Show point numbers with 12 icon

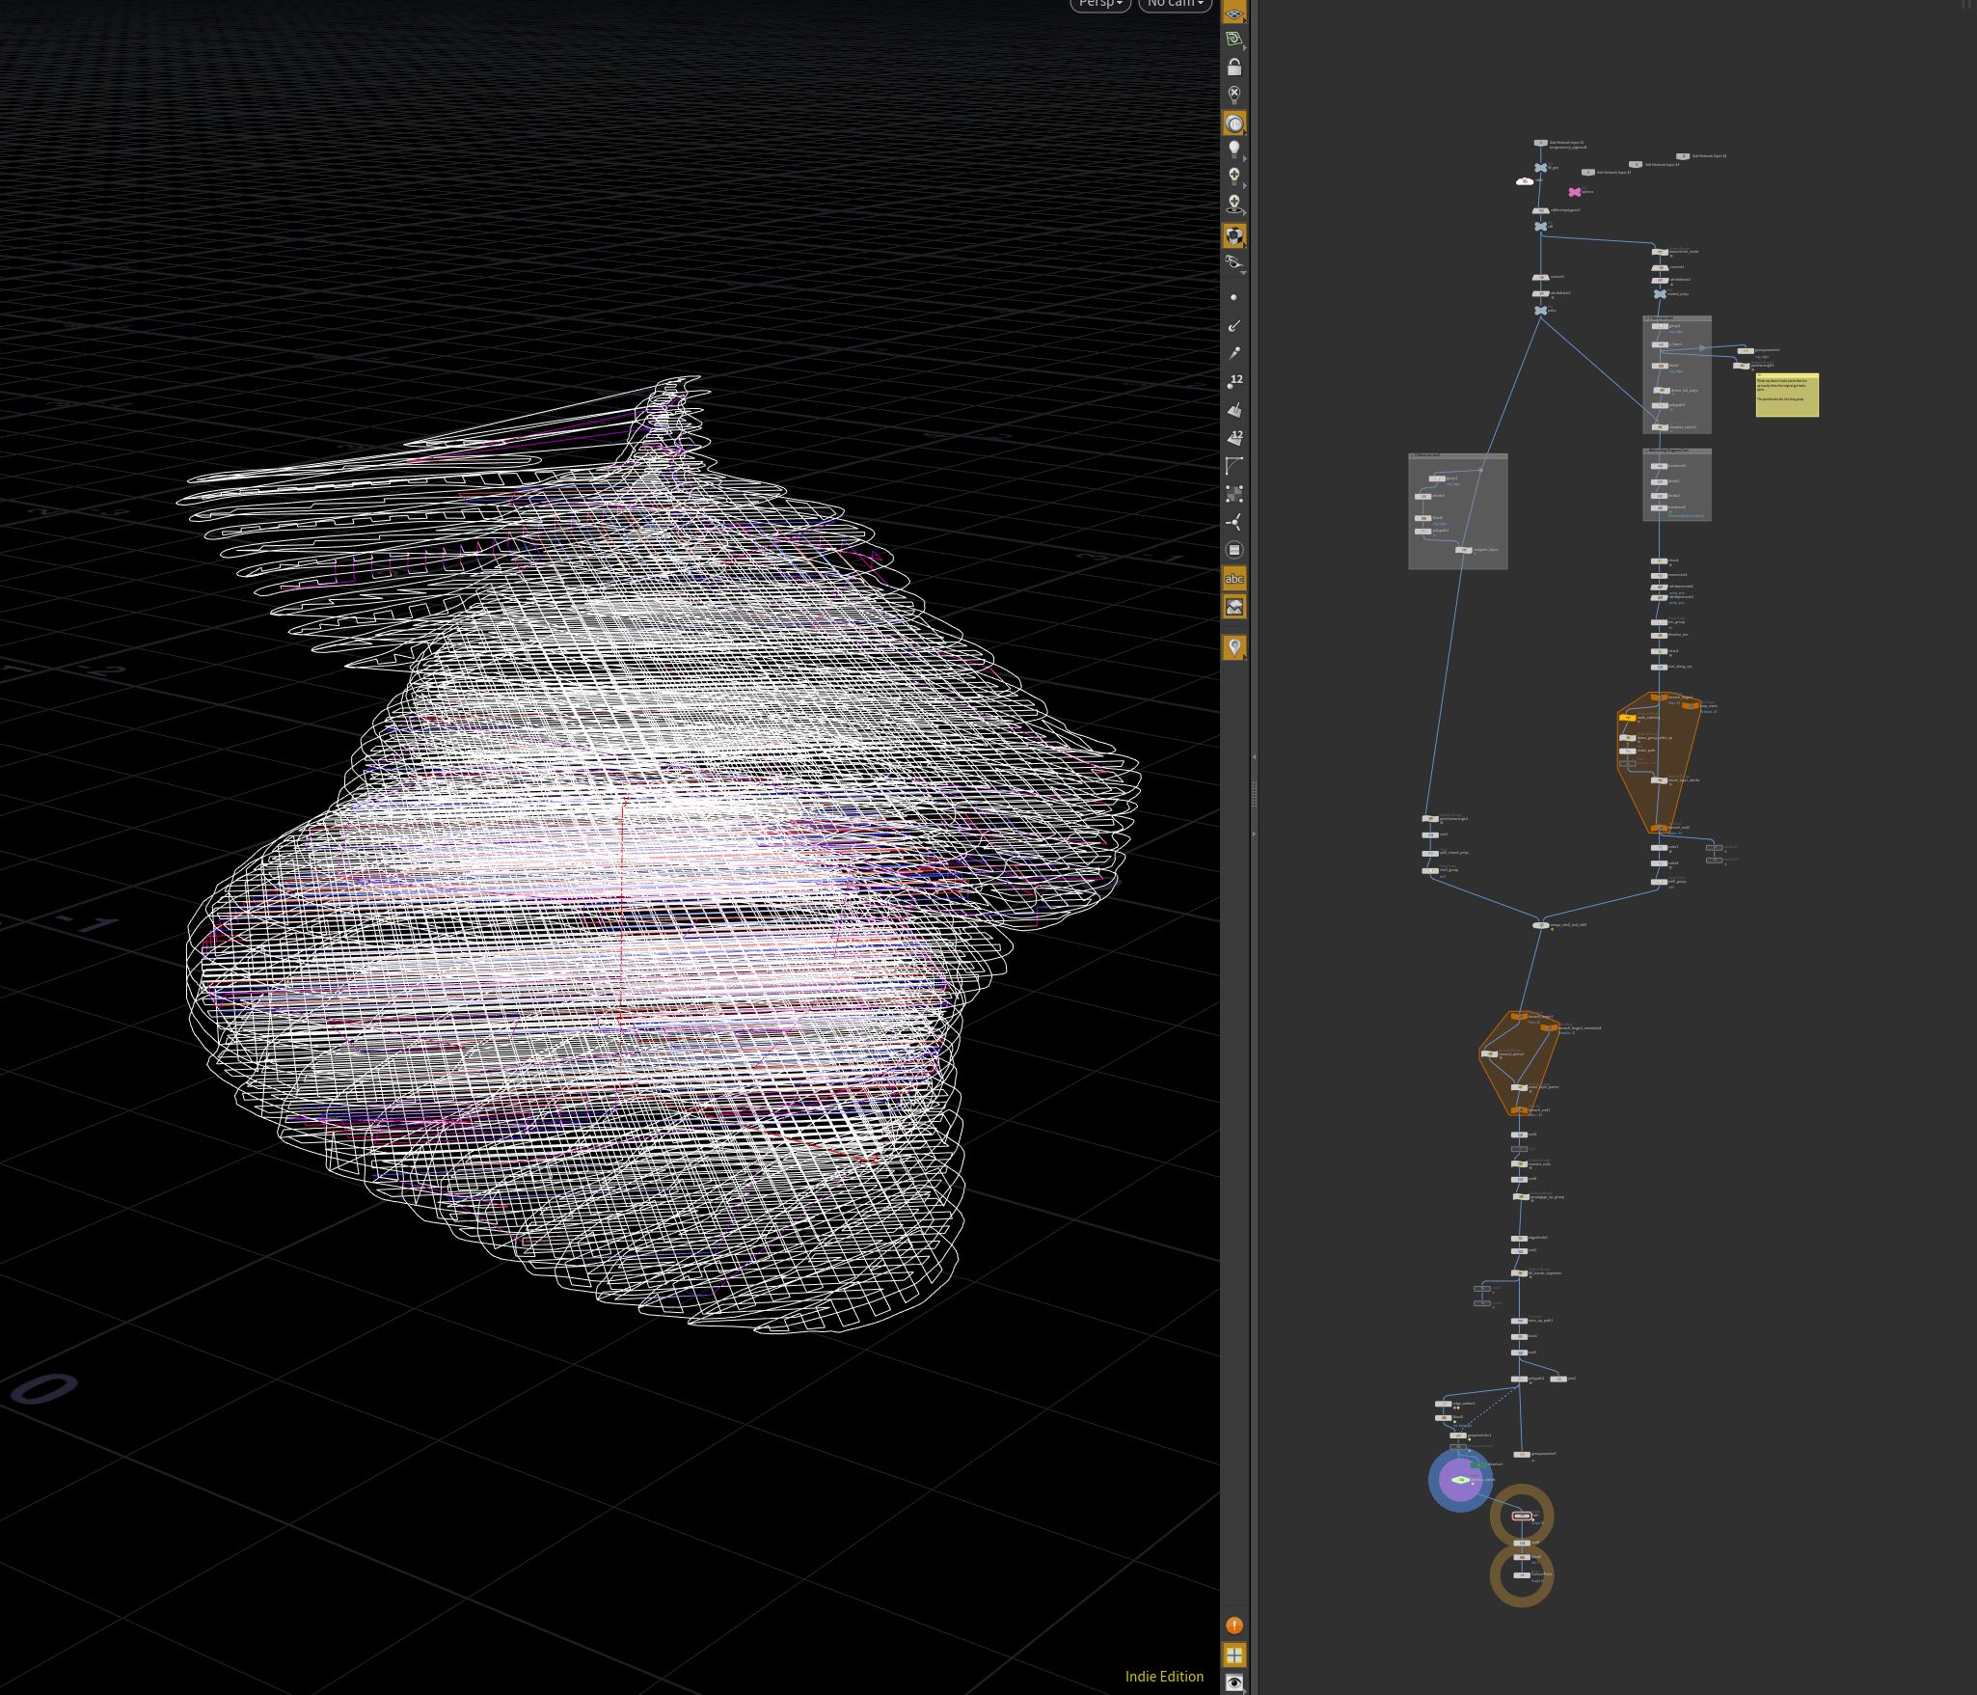click(1234, 381)
